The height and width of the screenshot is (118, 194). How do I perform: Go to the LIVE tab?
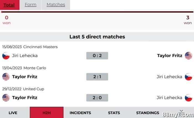tap(13, 113)
